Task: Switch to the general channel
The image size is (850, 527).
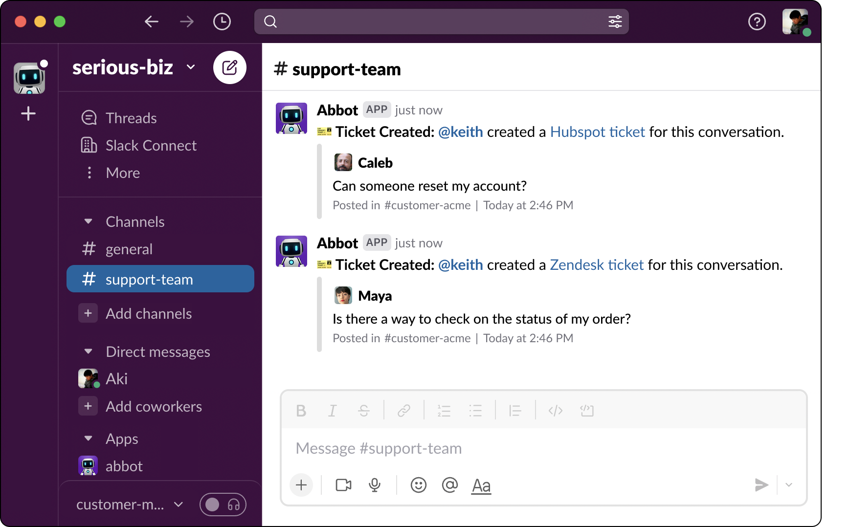Action: click(x=129, y=249)
